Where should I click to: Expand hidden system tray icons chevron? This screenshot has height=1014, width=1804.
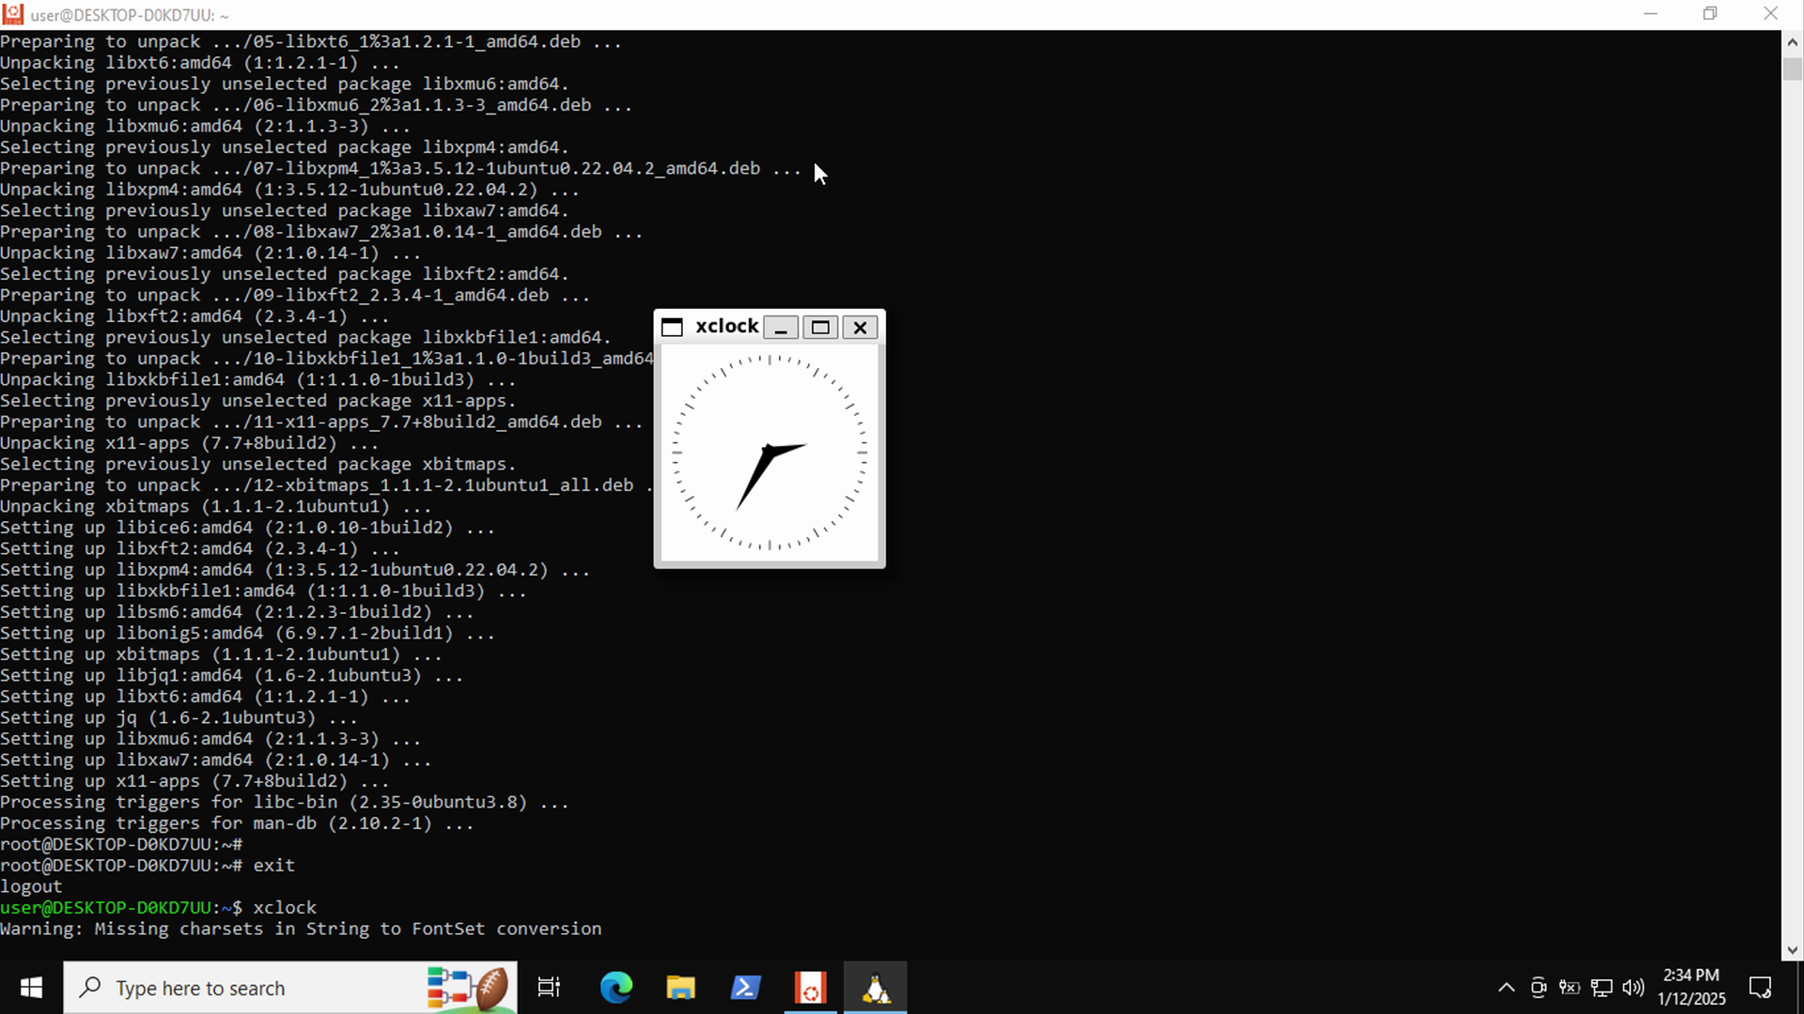[1506, 988]
